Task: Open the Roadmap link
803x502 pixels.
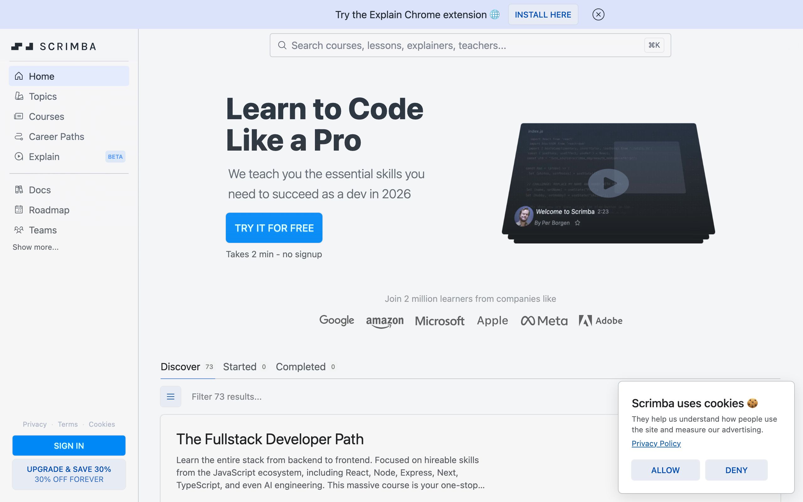Action: click(x=69, y=210)
